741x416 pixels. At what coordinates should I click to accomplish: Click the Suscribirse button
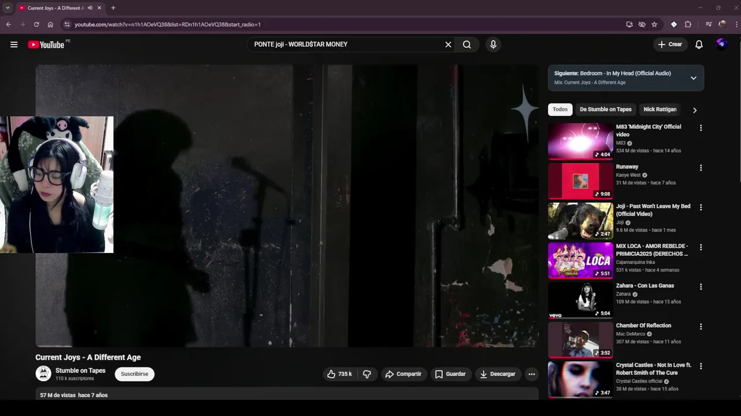pyautogui.click(x=134, y=374)
